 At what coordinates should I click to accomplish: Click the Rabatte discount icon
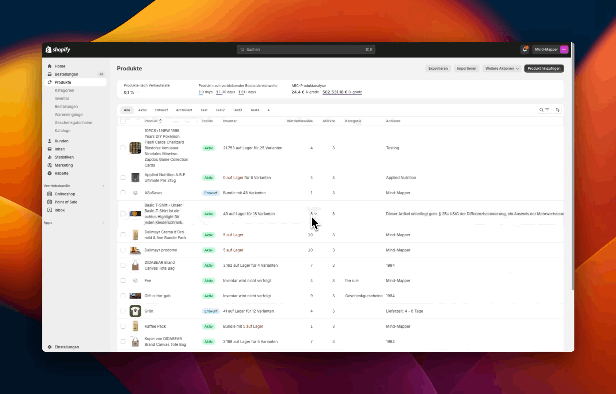[x=50, y=173]
